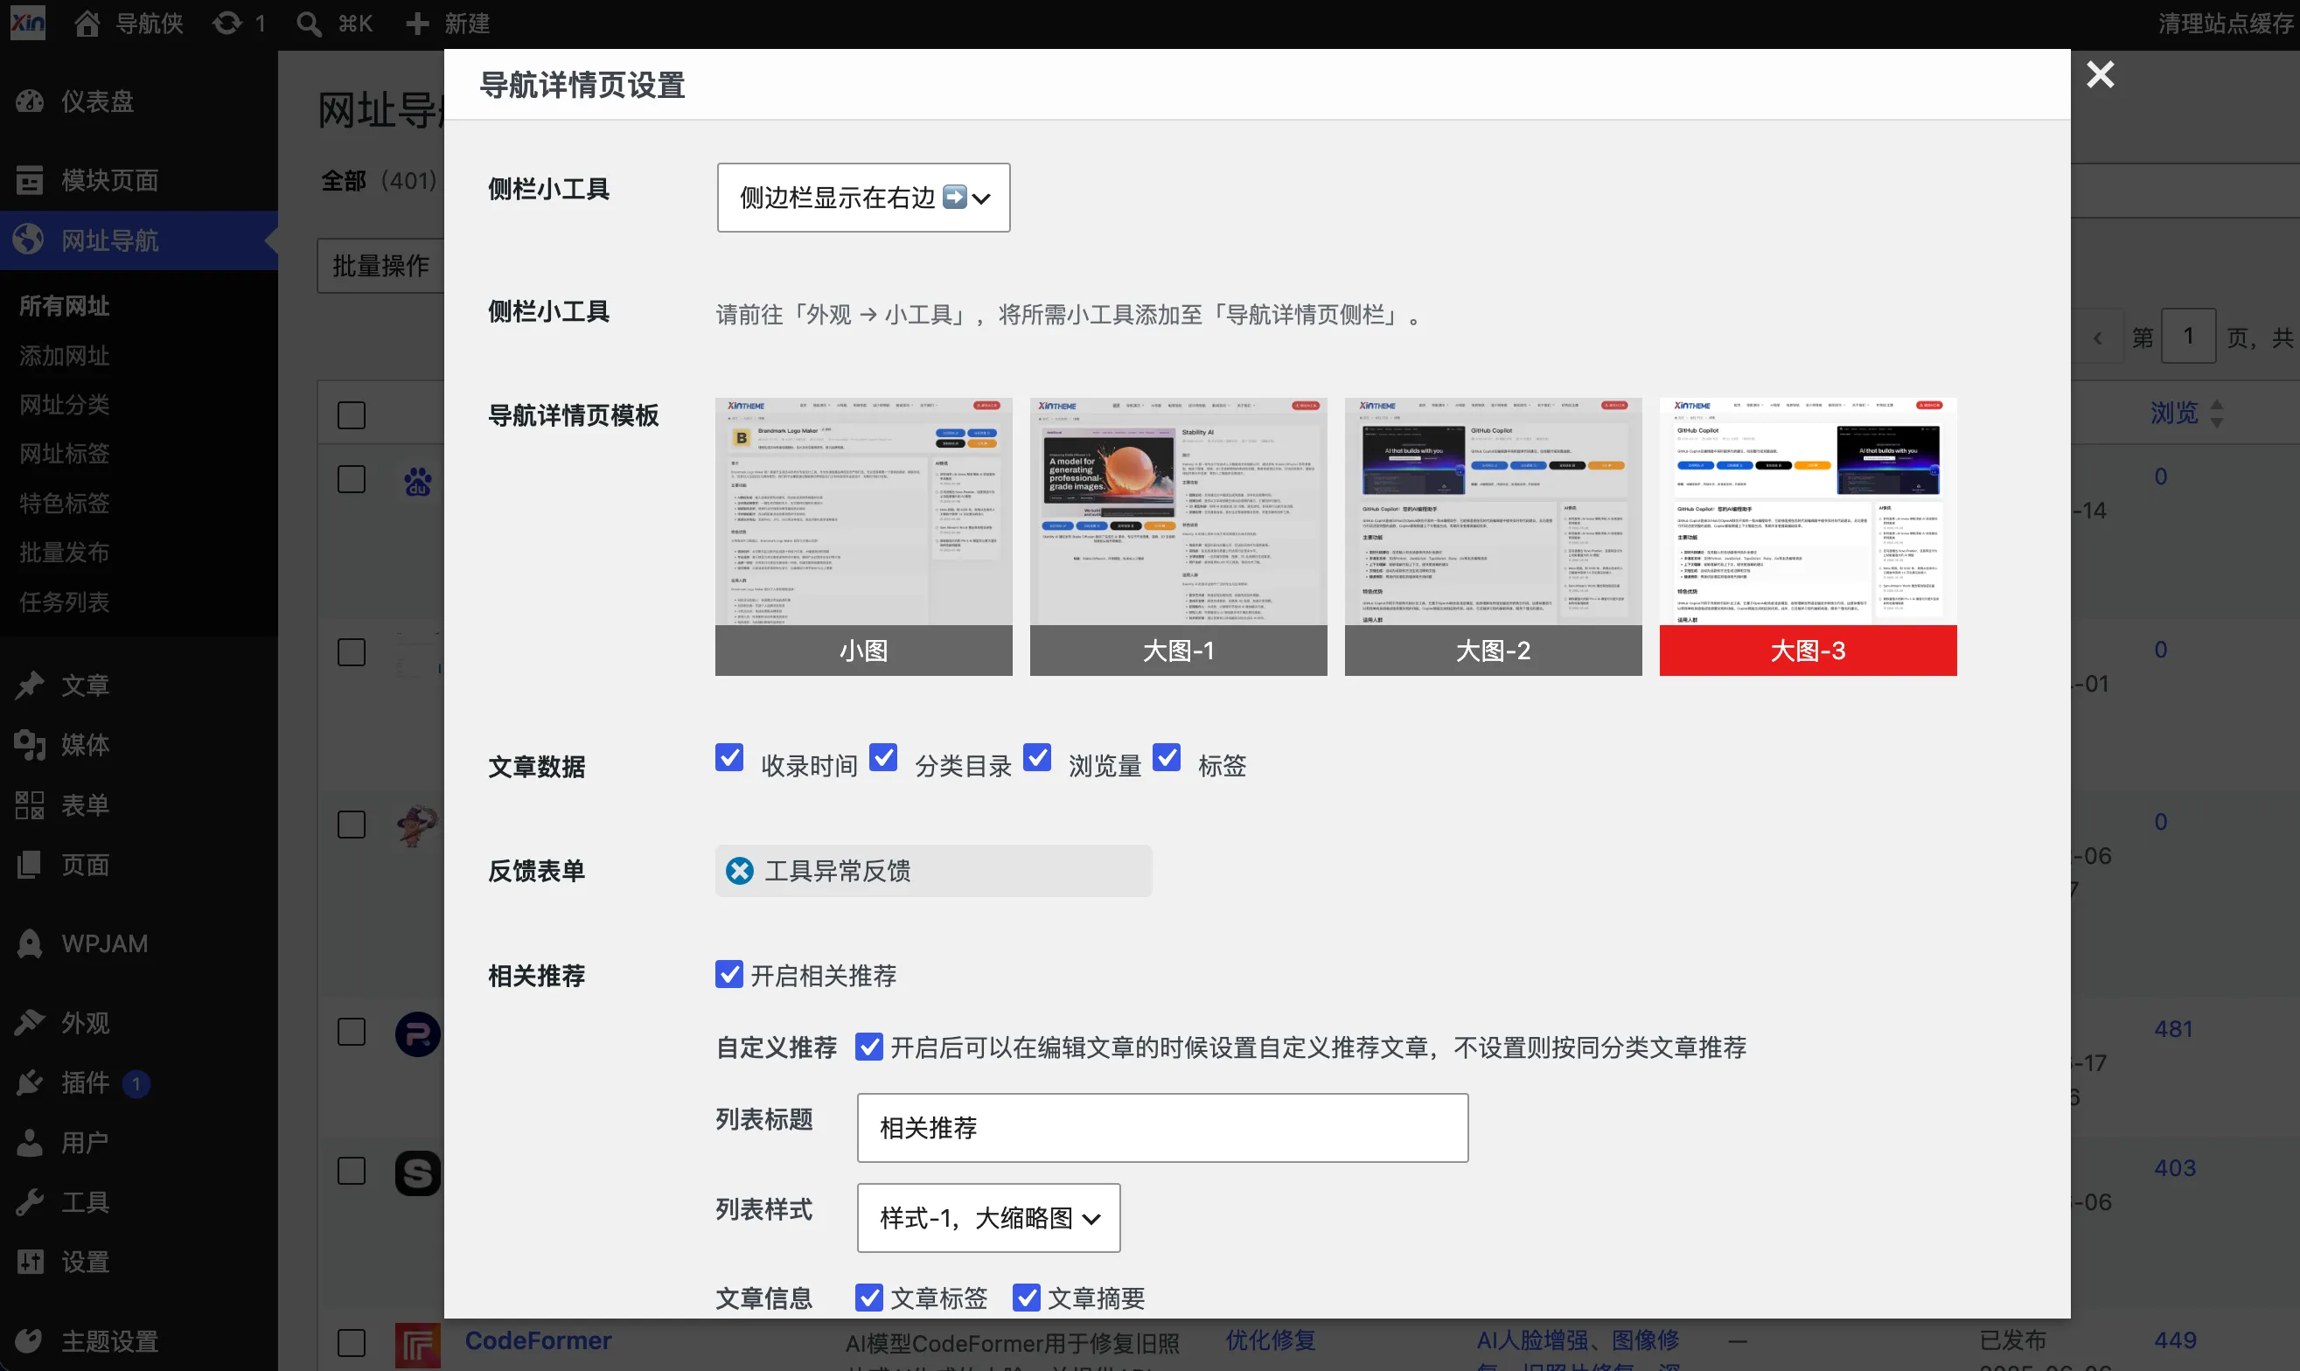The image size is (2300, 1371).
Task: Click the 工具异常反馈 feedback form field
Action: (933, 870)
